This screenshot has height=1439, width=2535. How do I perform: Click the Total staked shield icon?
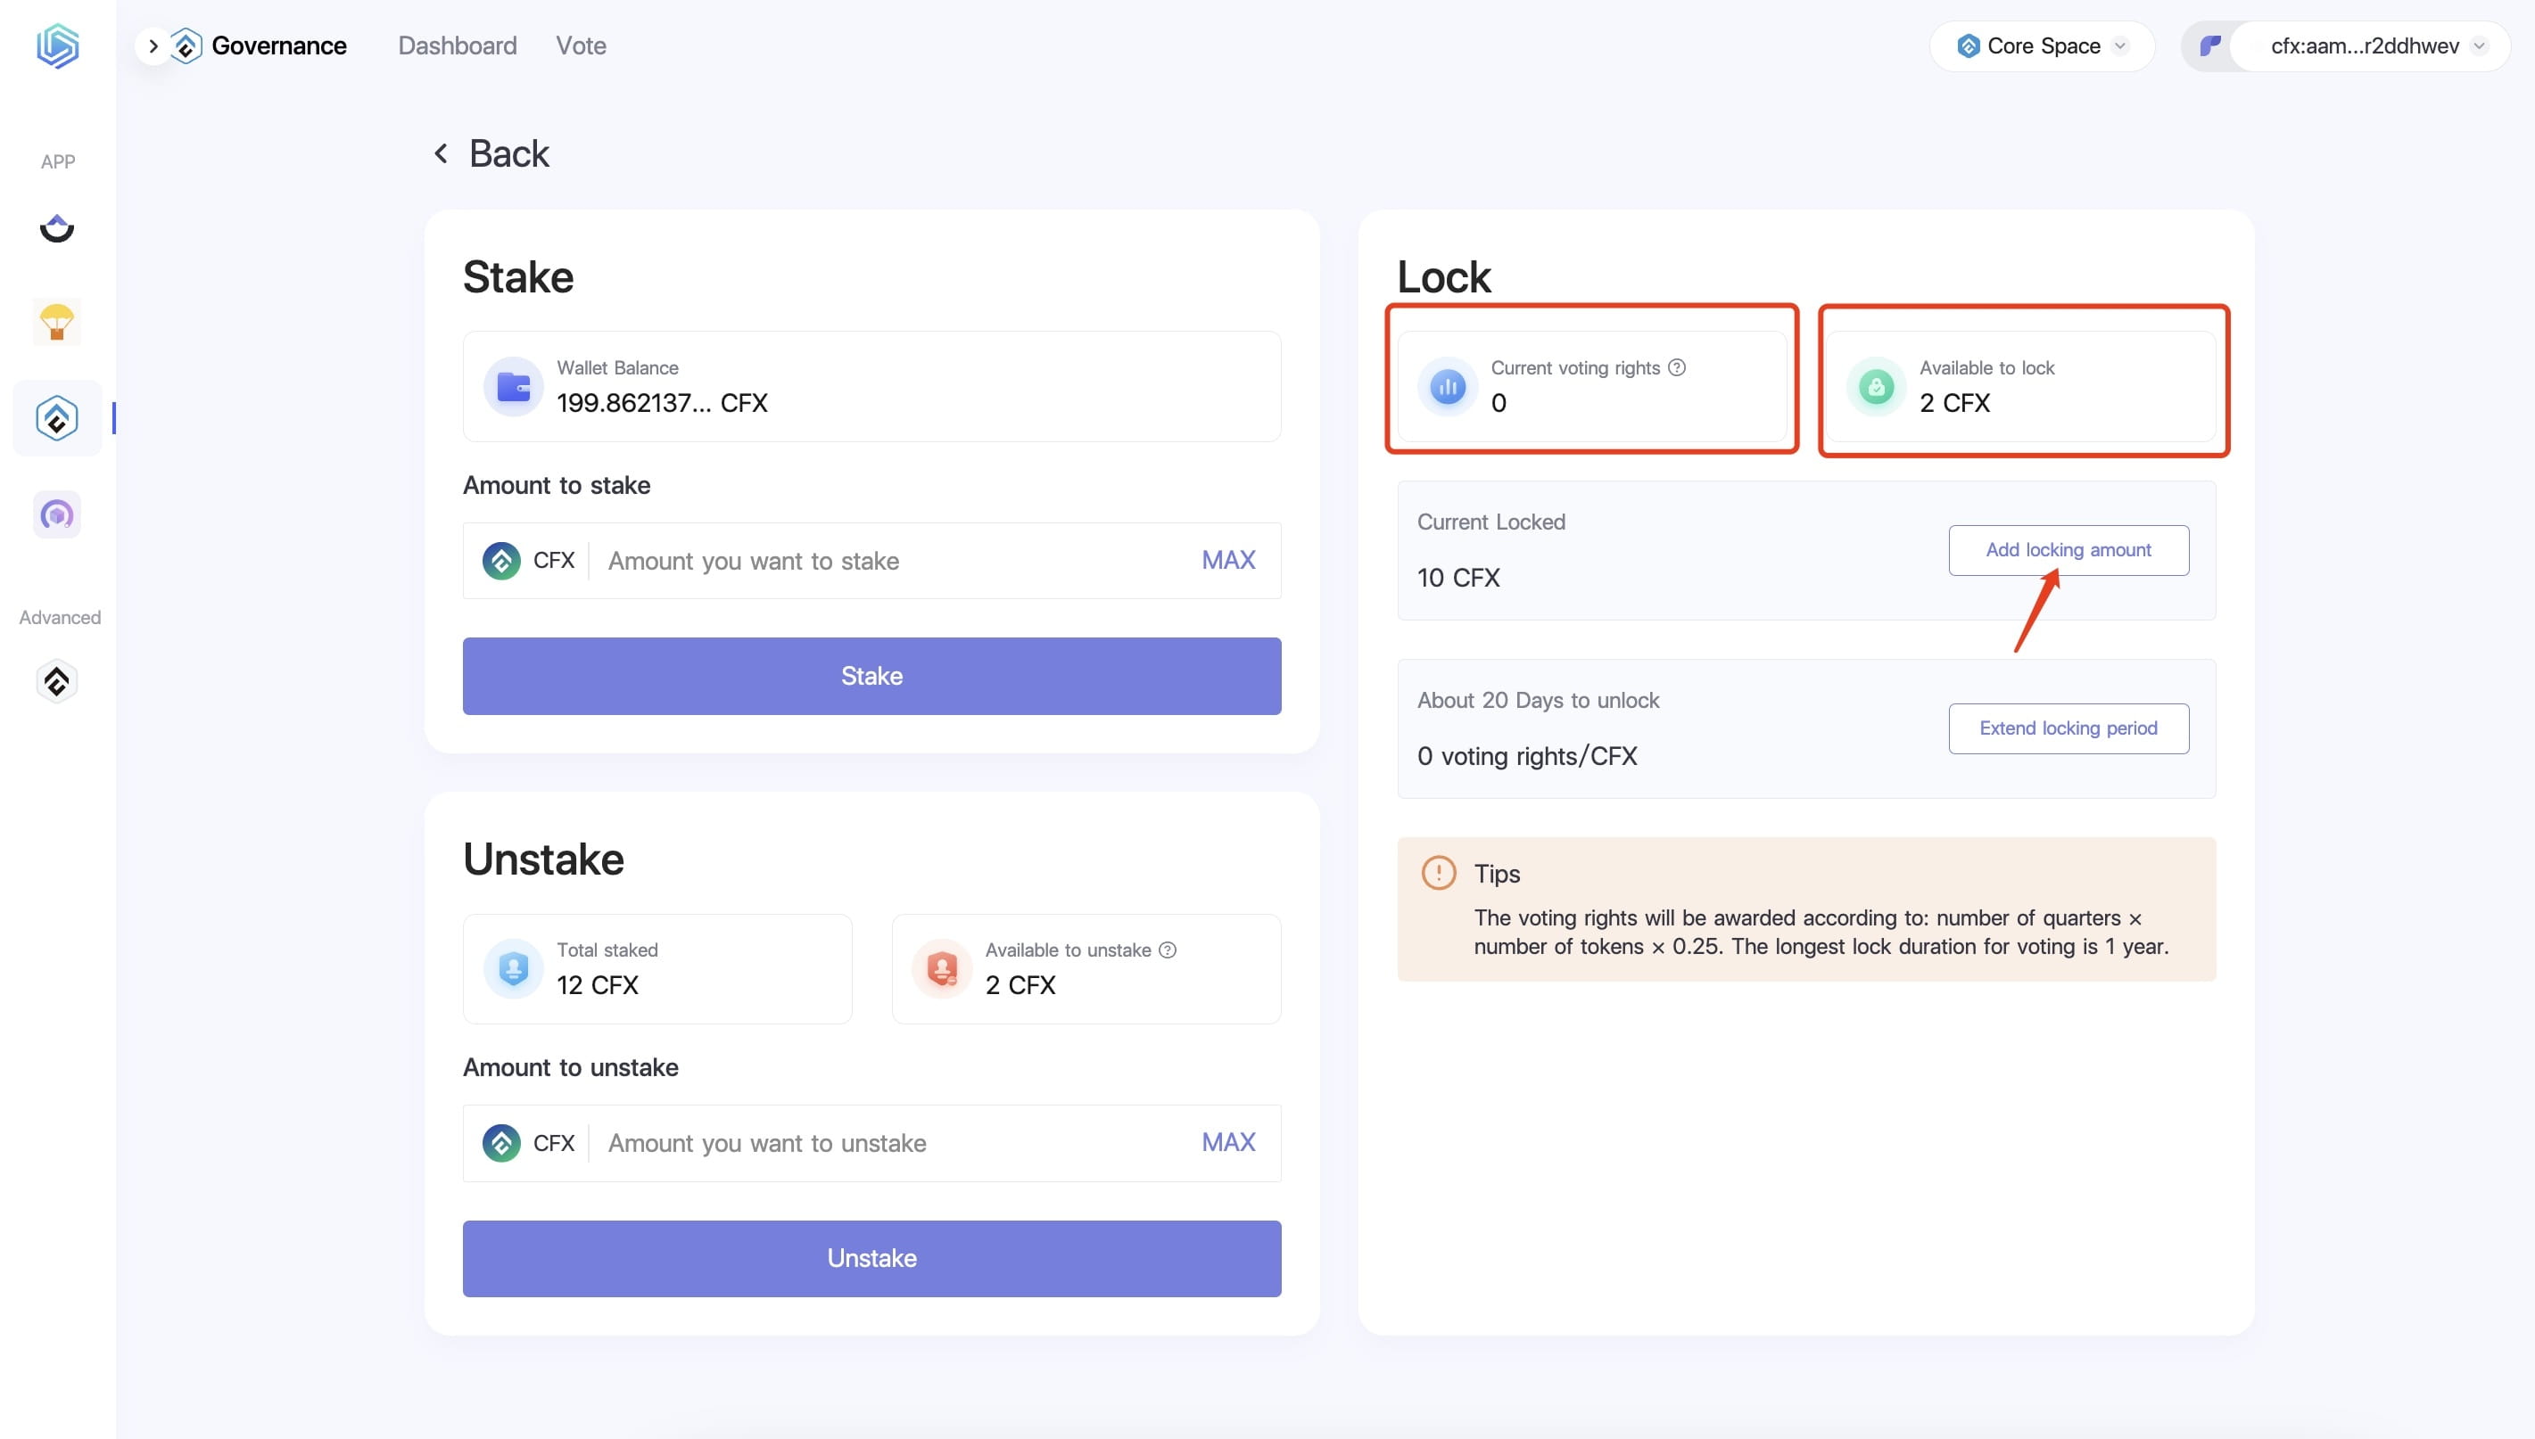(x=513, y=968)
